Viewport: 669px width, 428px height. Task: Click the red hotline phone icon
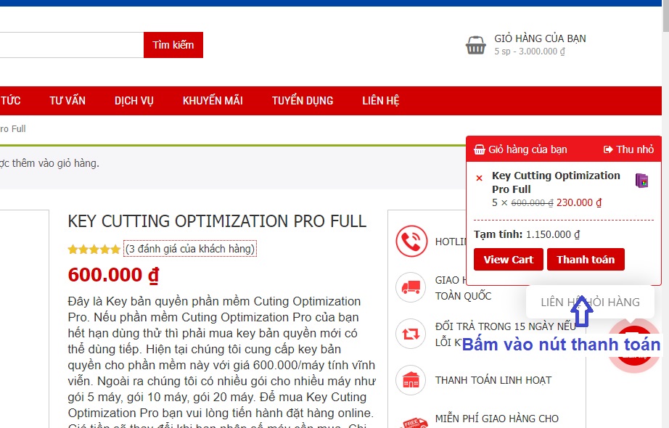tap(410, 240)
